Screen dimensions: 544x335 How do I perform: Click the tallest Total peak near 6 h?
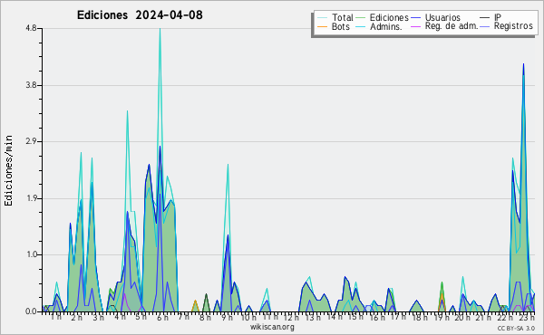click(x=160, y=30)
